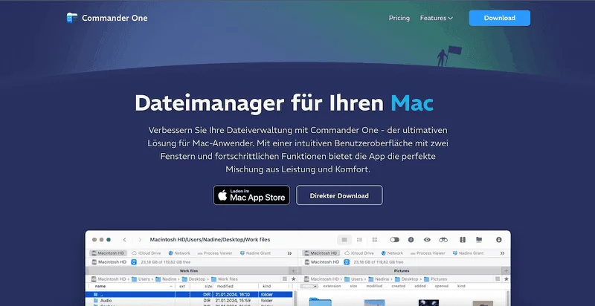595x306 pixels.
Task: Open the right pane drive selector arrows
Action: [x=347, y=261]
